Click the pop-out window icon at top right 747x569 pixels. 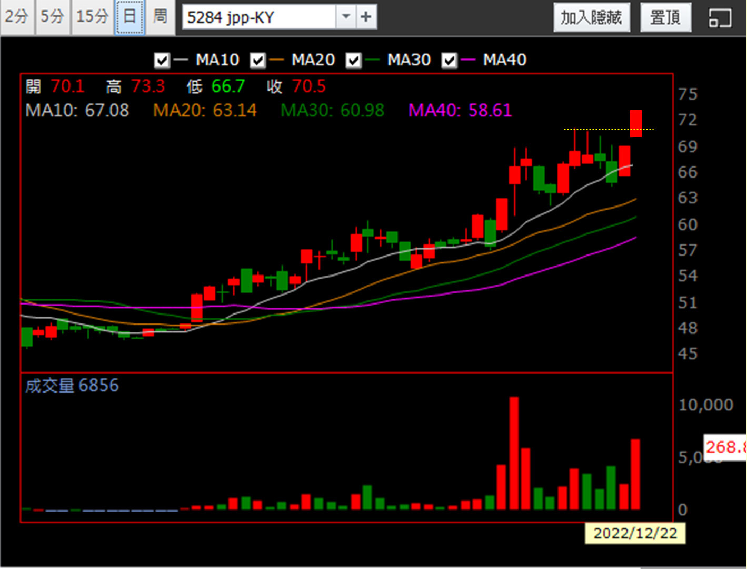(719, 18)
